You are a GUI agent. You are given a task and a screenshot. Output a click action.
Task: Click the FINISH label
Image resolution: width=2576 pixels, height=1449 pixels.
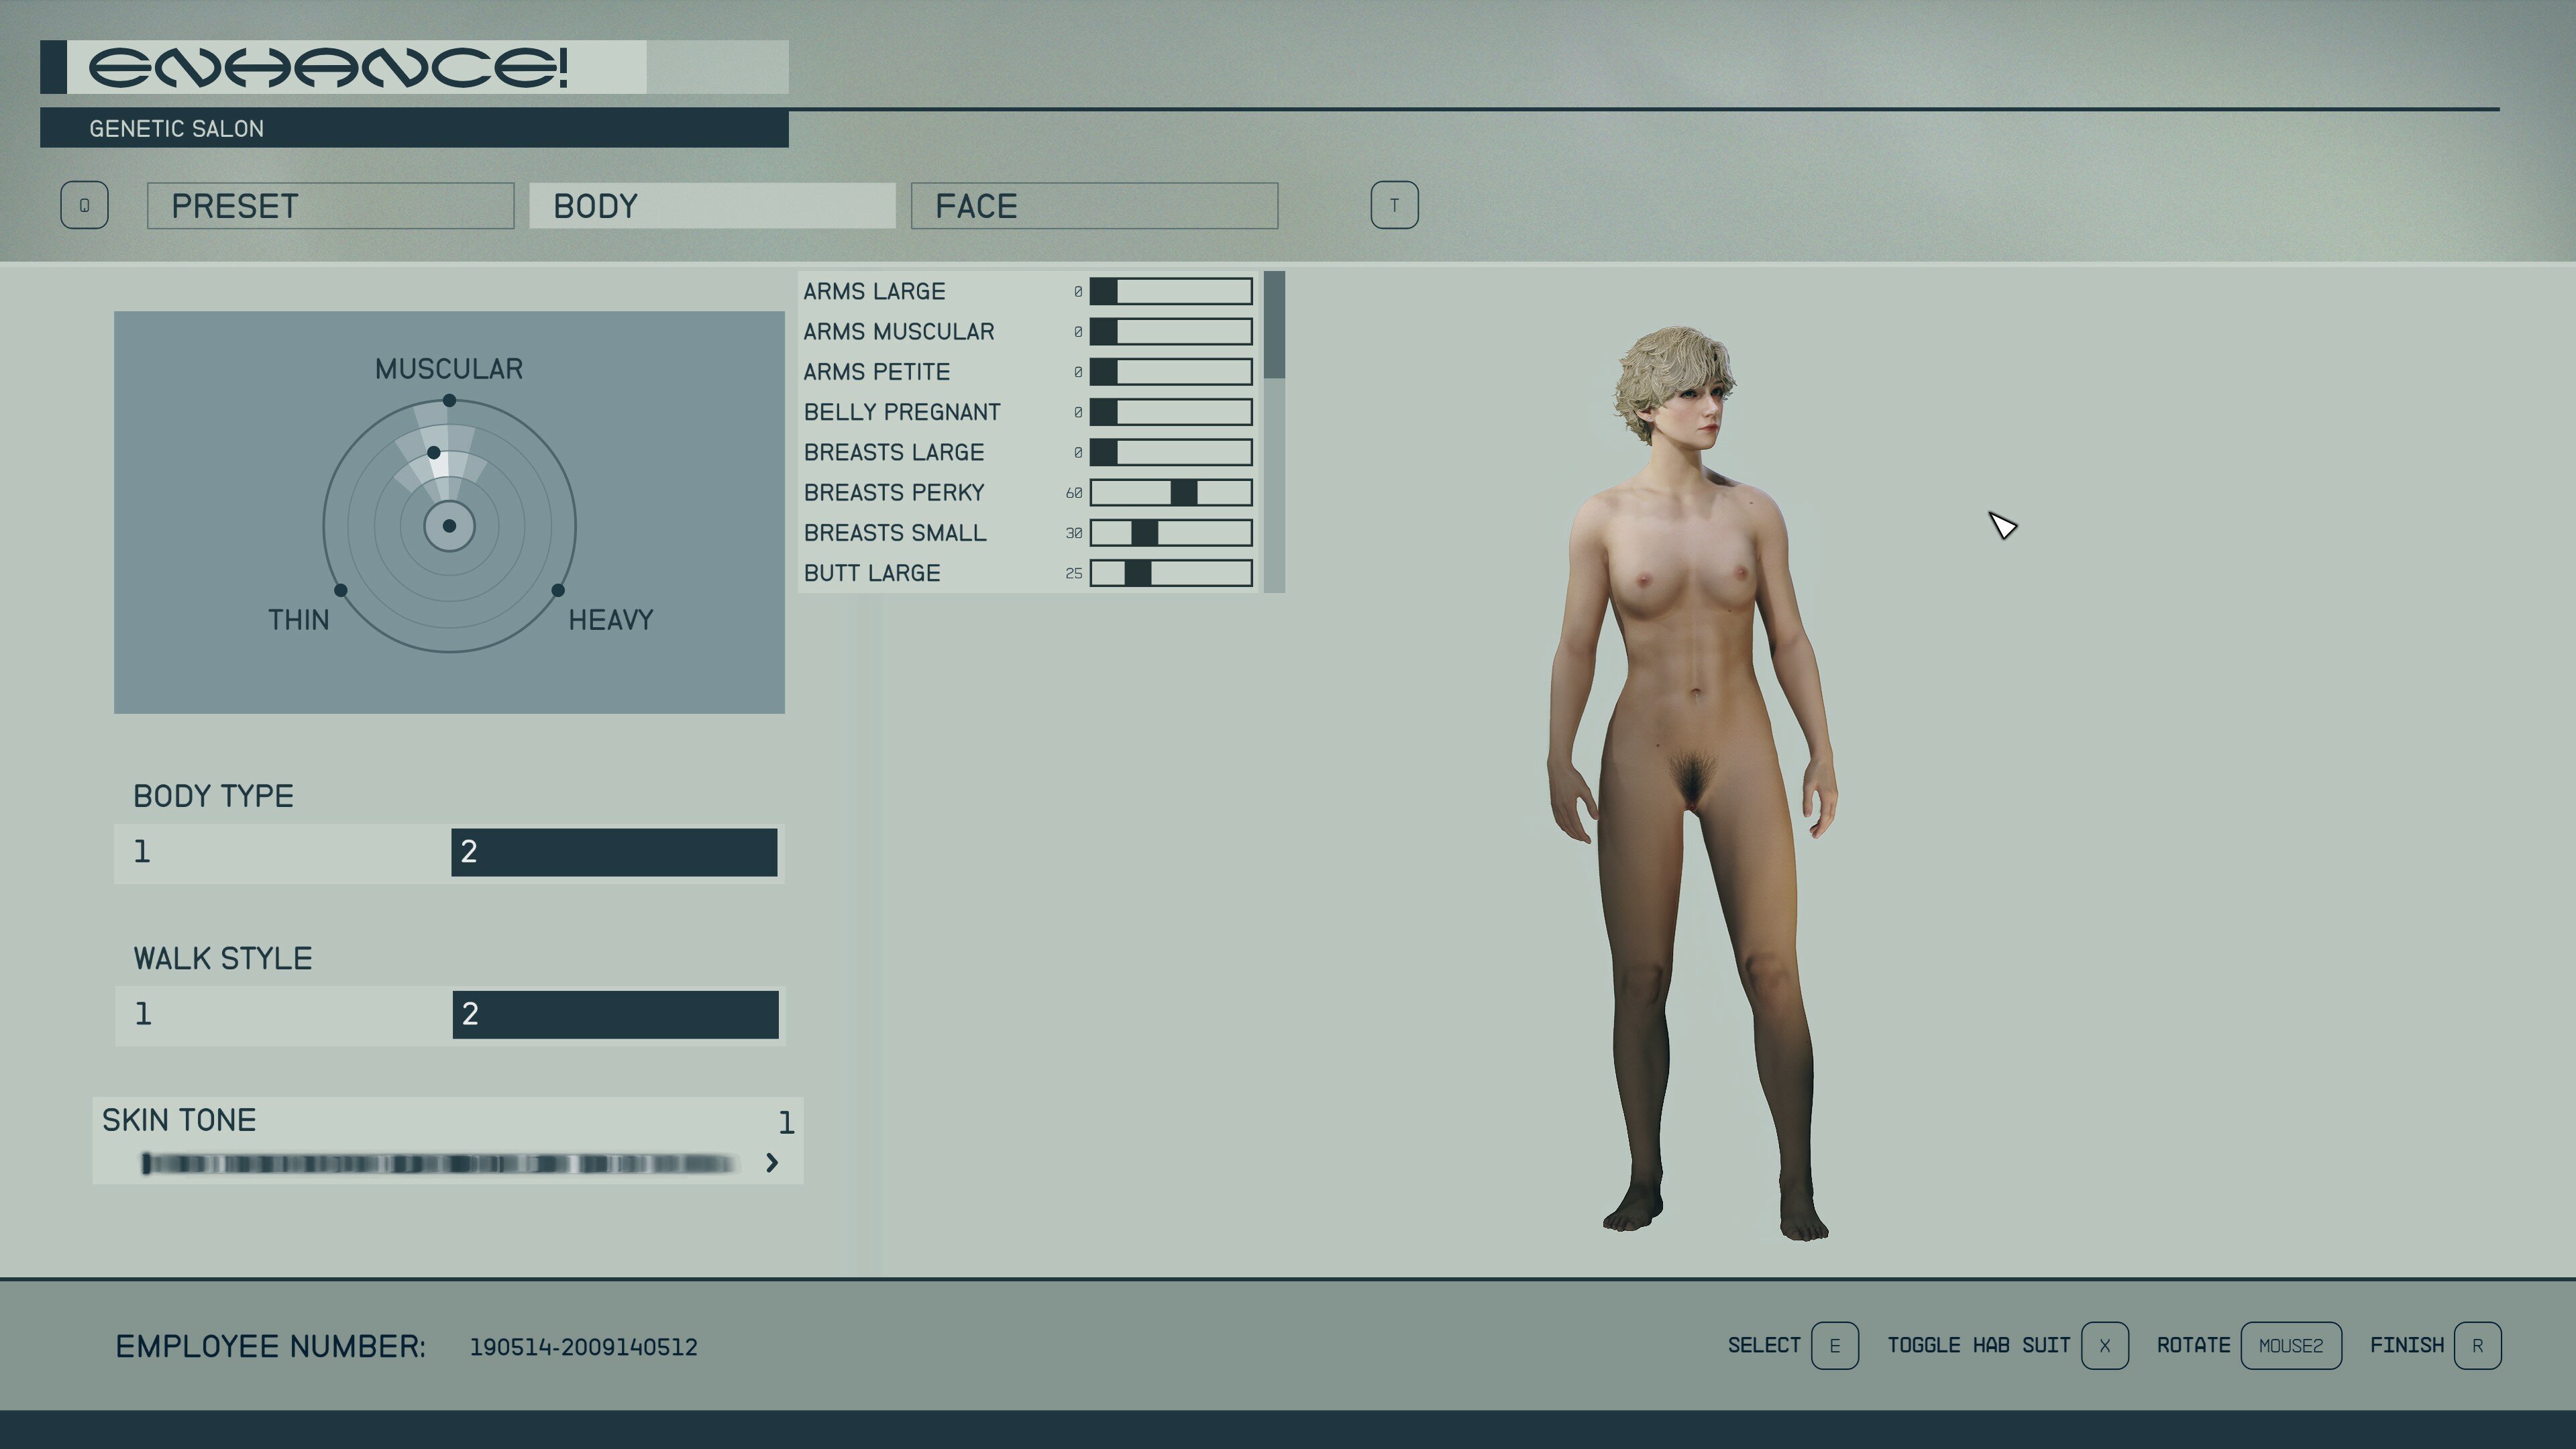click(x=2406, y=1345)
